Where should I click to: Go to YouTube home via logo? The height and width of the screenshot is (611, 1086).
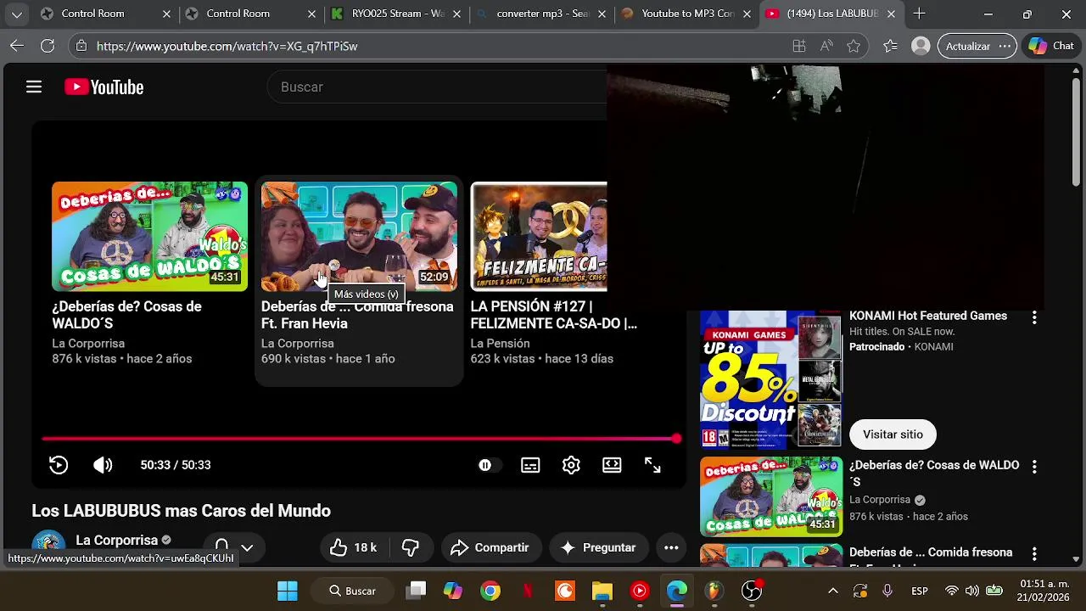point(104,87)
